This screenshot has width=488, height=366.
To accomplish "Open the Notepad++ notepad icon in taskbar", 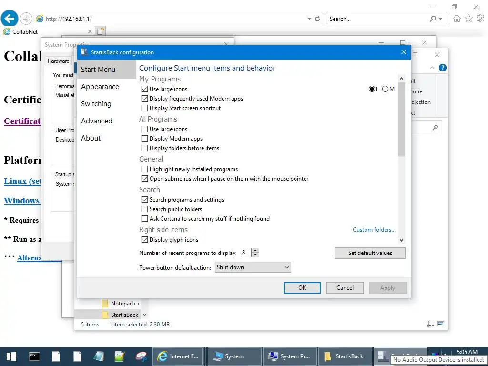I will click(x=120, y=356).
